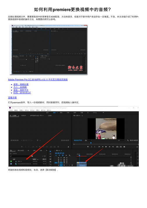The height and width of the screenshot is (208, 147).
Task: Step forward one frame in Program monitor
Action: tap(109, 147)
